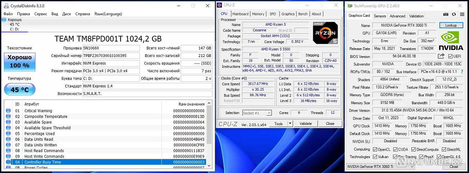Click status orb for Data Units Read row
The height and width of the screenshot is (173, 469).
pyautogui.click(x=8, y=139)
